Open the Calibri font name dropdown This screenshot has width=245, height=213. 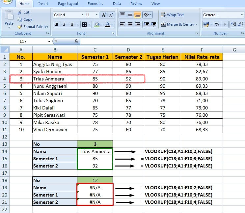(x=82, y=15)
